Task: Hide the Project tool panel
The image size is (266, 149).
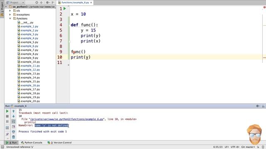Action: tap(53, 2)
